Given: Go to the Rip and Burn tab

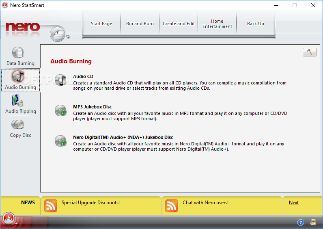Looking at the screenshot, I should click(140, 24).
